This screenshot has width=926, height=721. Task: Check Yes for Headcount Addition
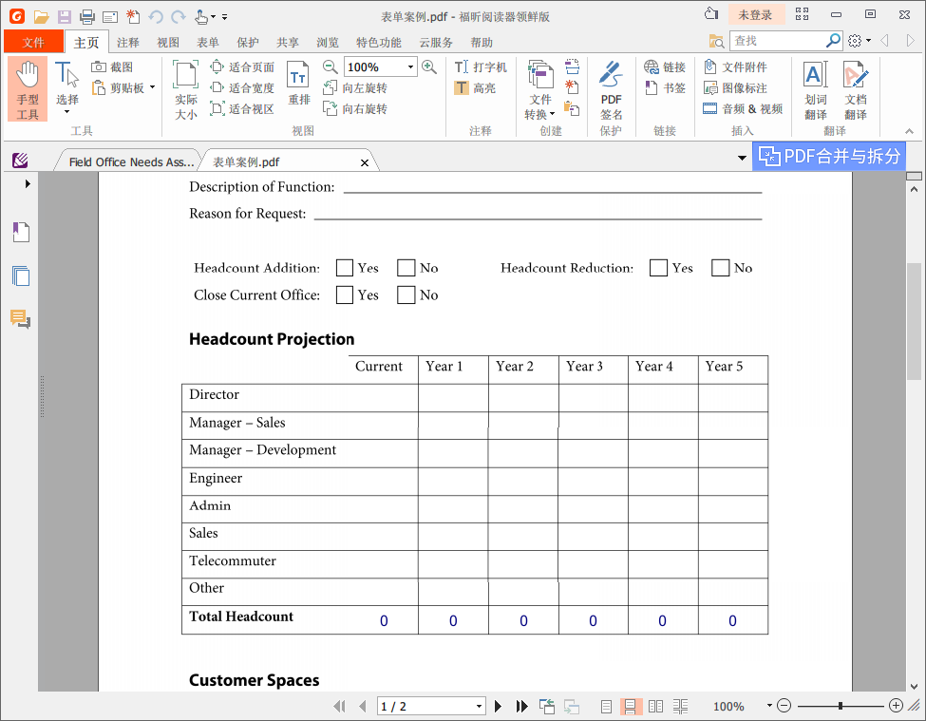tap(345, 268)
